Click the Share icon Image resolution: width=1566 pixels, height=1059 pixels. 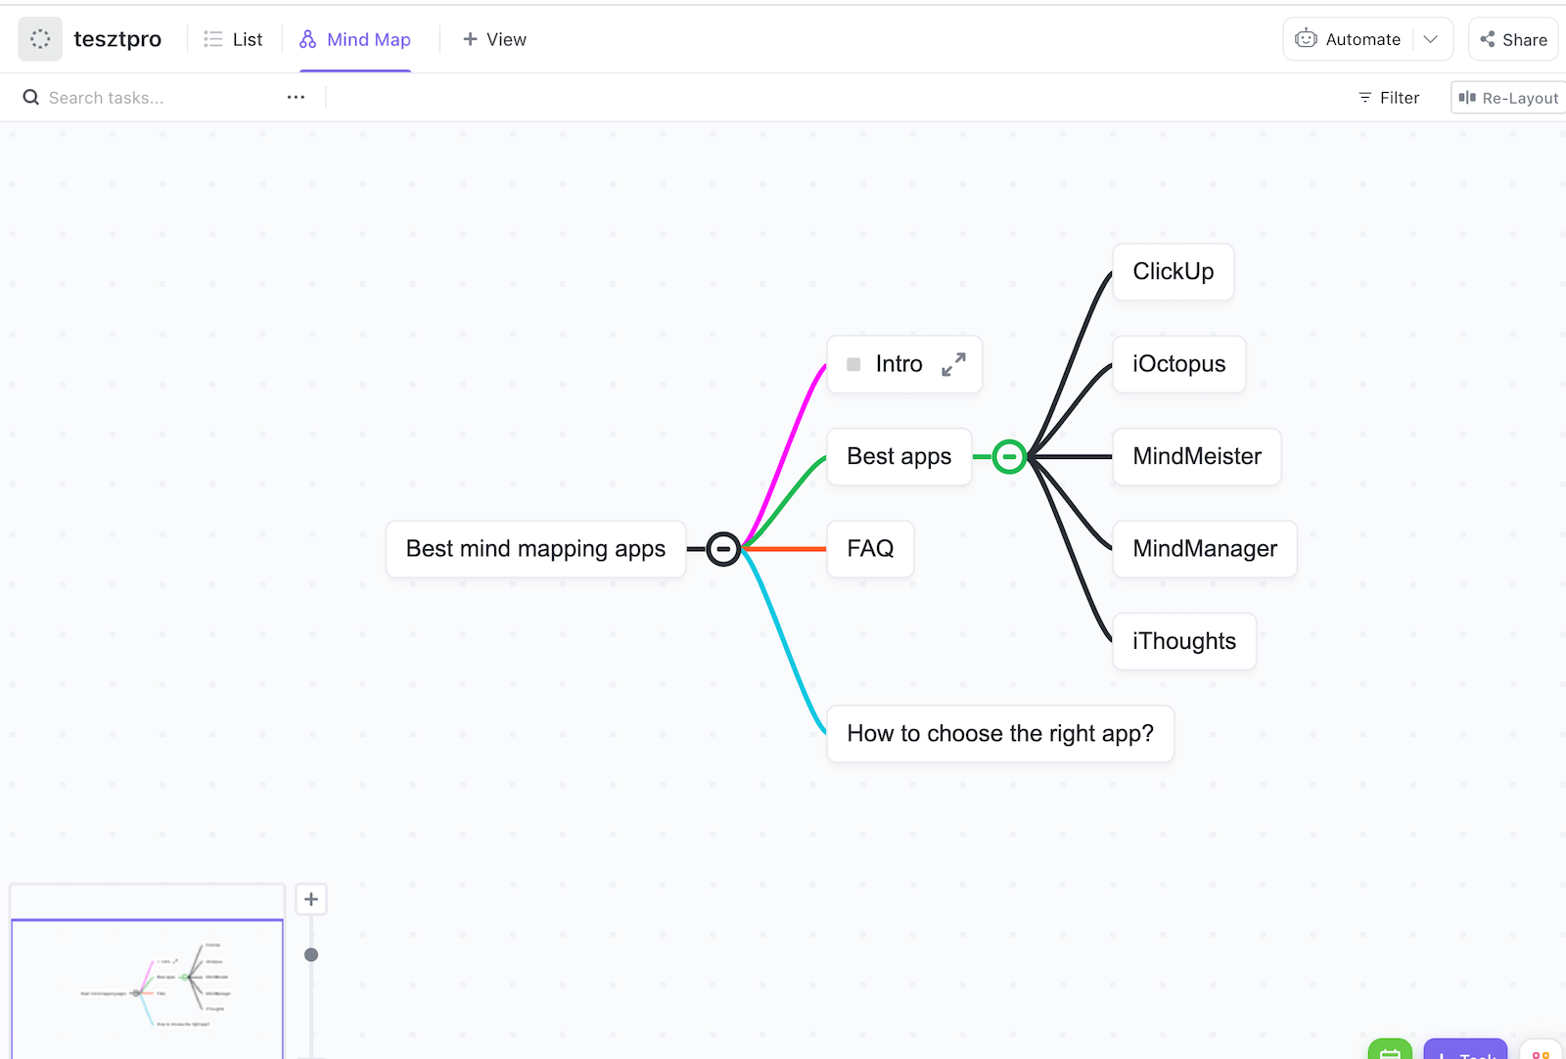click(1489, 39)
